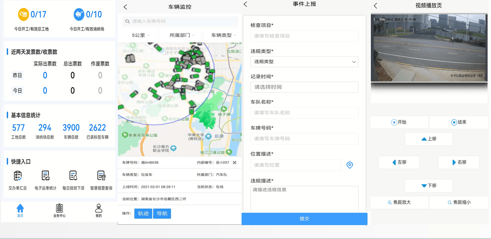The height and width of the screenshot is (239, 491).
Task: Open the 违规类型 select dropdown
Action: 304,62
